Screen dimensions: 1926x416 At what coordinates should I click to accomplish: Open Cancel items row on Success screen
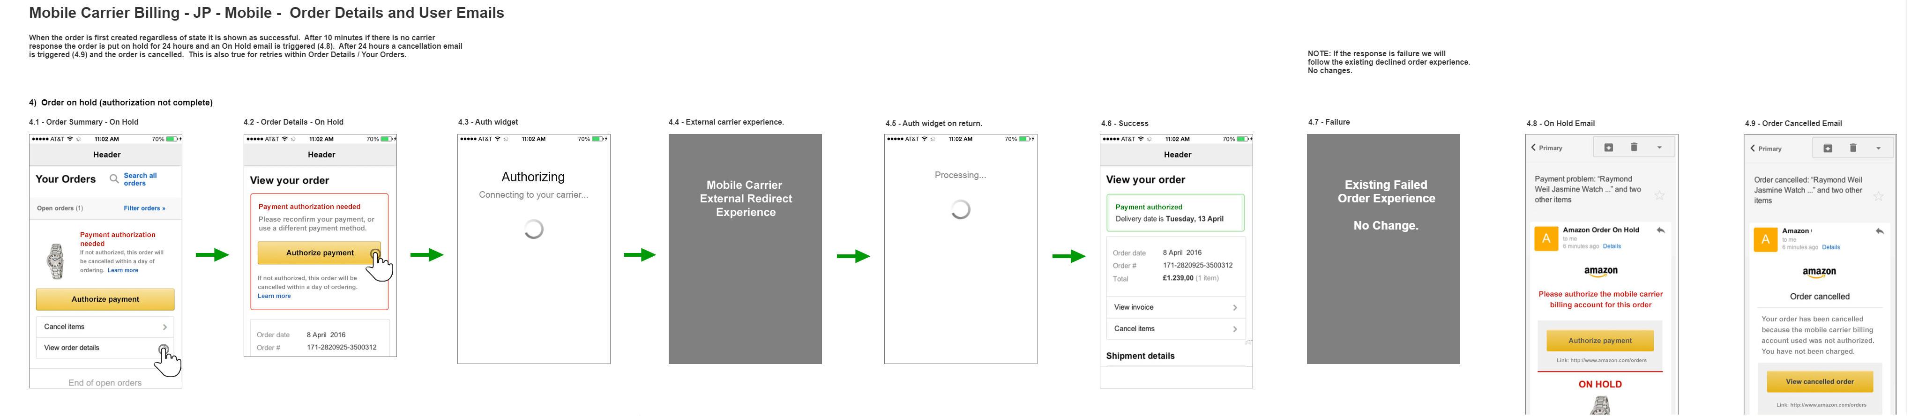pyautogui.click(x=1175, y=329)
